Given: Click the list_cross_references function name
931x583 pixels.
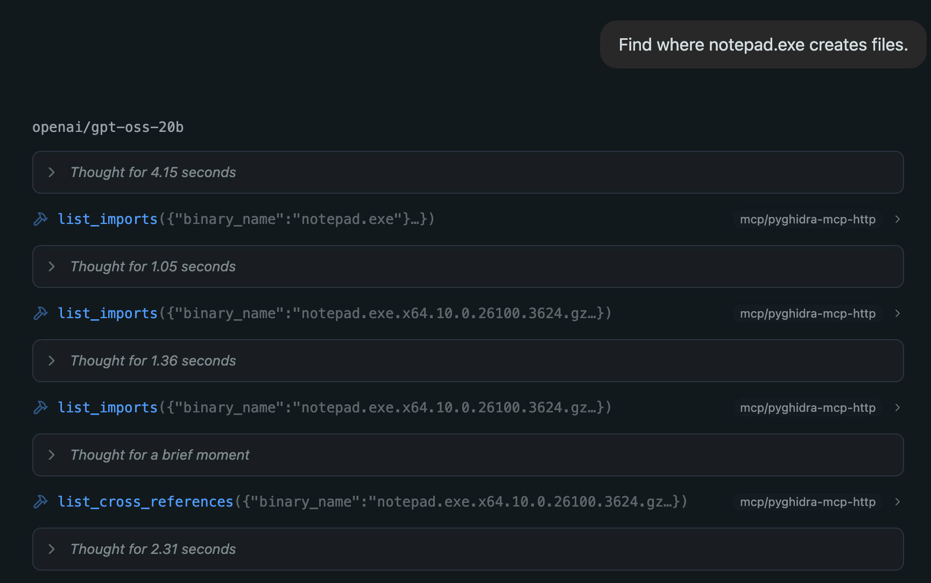Looking at the screenshot, I should coord(145,502).
